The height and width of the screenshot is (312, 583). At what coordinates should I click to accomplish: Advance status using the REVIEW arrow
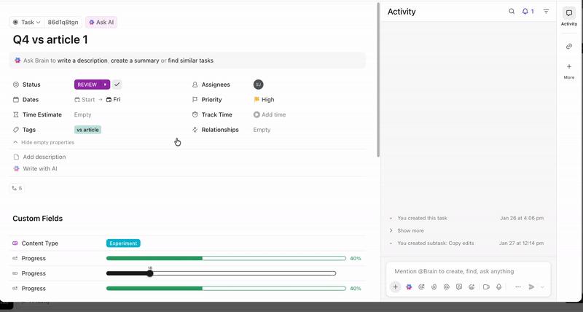click(x=105, y=85)
